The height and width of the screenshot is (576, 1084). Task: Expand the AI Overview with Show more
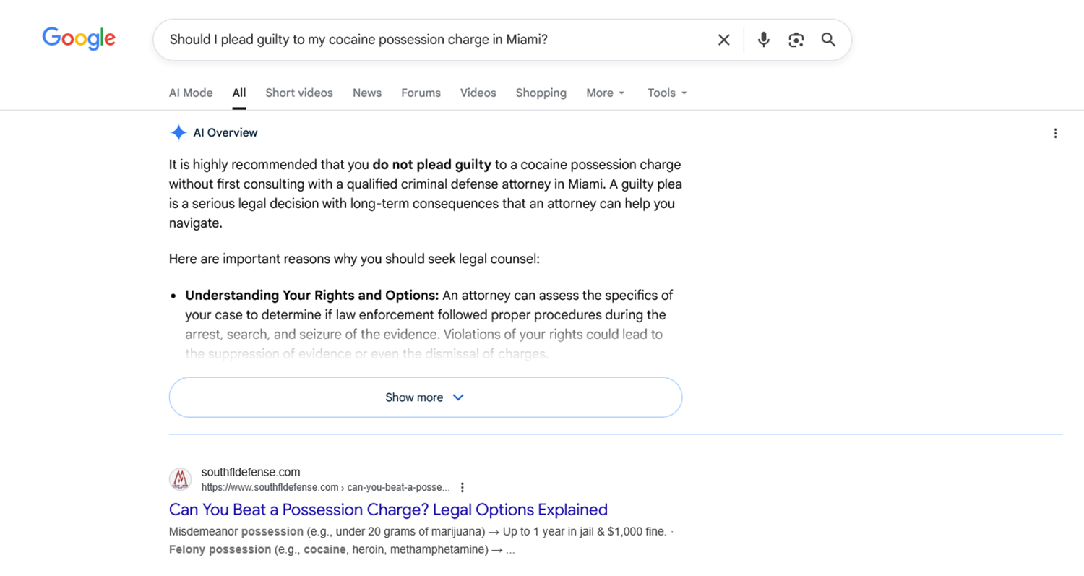point(425,397)
